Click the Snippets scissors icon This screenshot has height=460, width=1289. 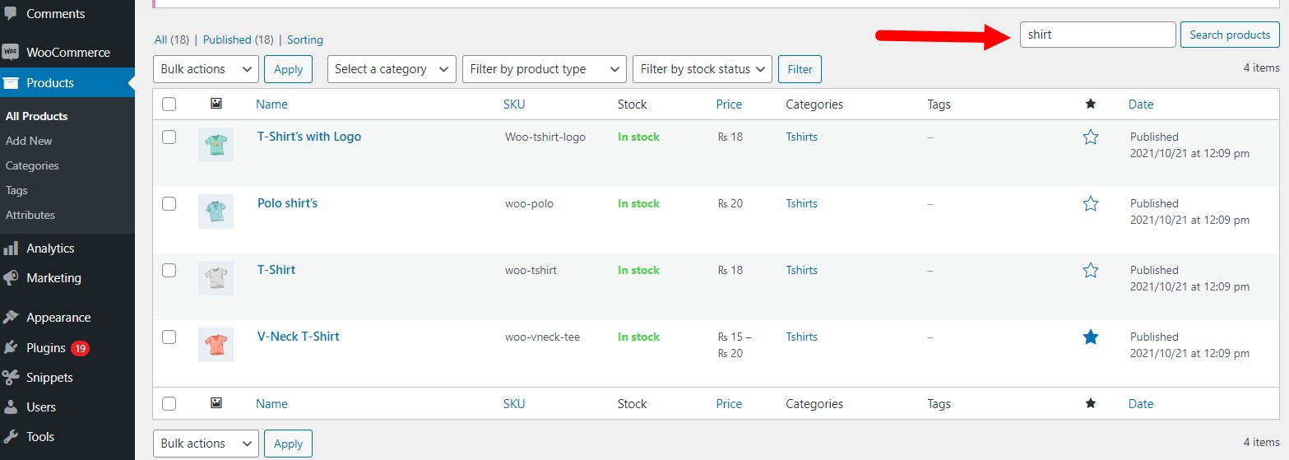pyautogui.click(x=11, y=378)
